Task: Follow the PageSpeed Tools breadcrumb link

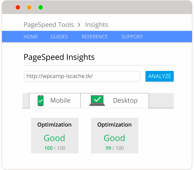Action: pyautogui.click(x=49, y=25)
